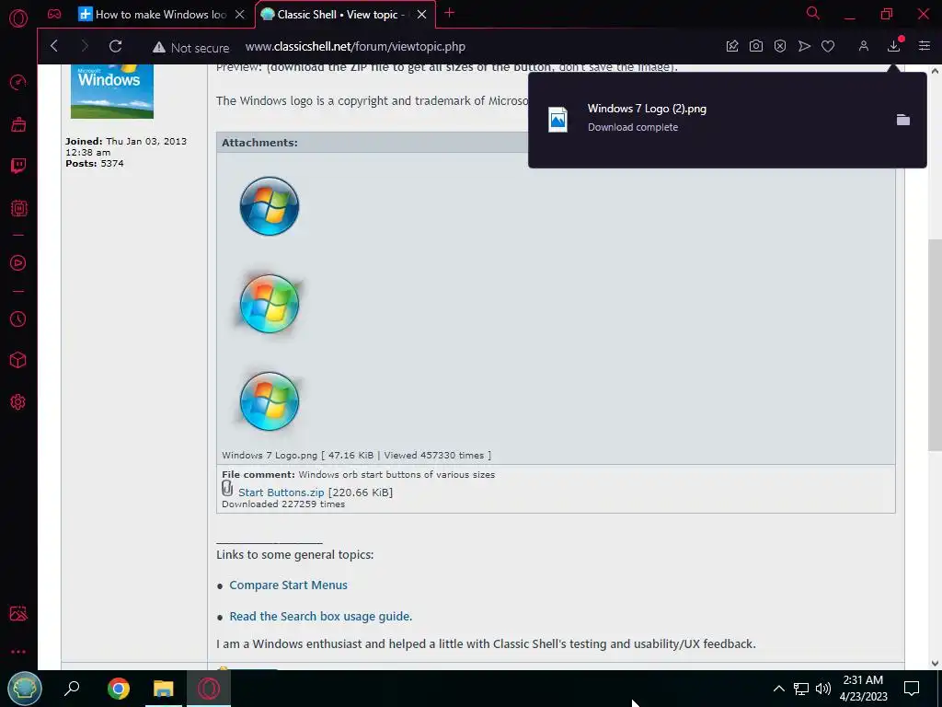The width and height of the screenshot is (942, 707).
Task: Click the Attachments: header text
Action: point(259,143)
